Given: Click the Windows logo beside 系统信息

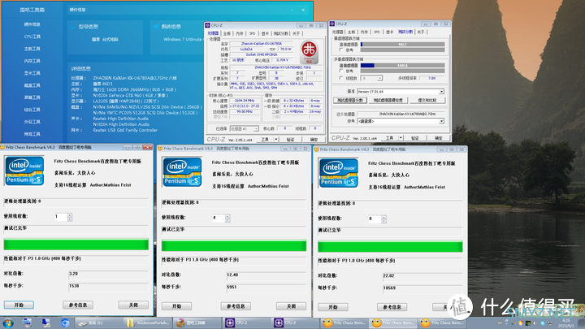Looking at the screenshot, I should pyautogui.click(x=156, y=27).
